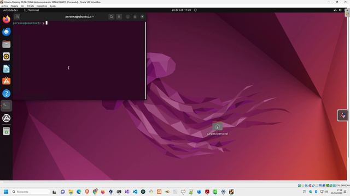The width and height of the screenshot is (350, 196).
Task: Click the Terminal window scrollbar
Action: coord(145,60)
